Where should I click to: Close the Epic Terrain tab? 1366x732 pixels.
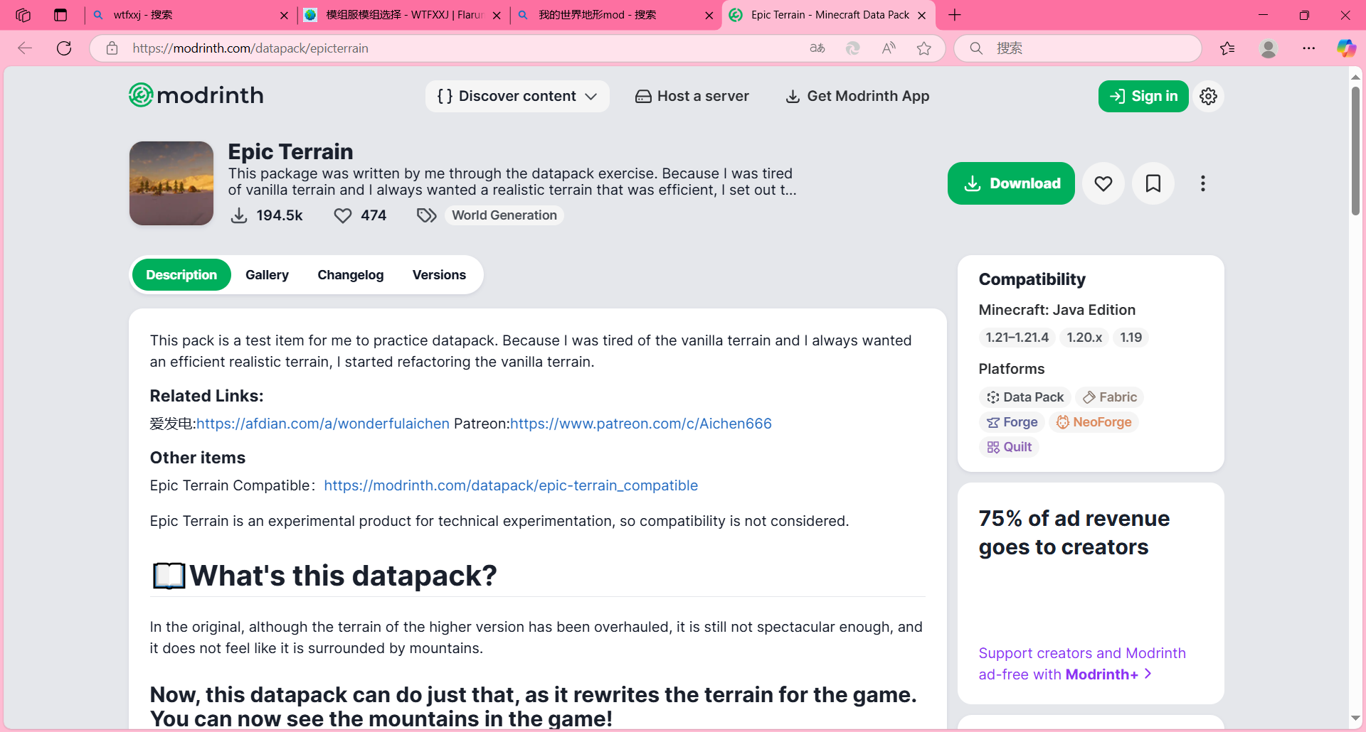[922, 15]
